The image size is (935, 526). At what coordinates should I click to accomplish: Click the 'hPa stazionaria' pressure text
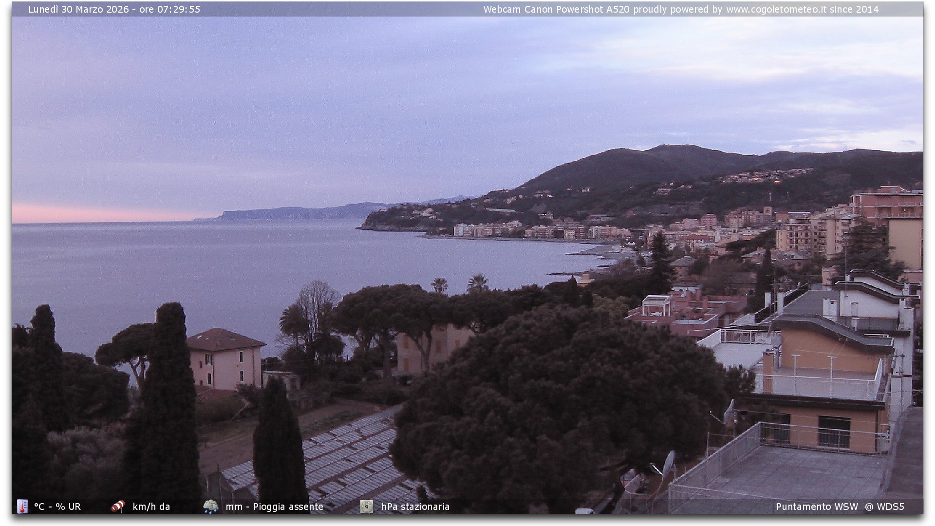click(415, 507)
